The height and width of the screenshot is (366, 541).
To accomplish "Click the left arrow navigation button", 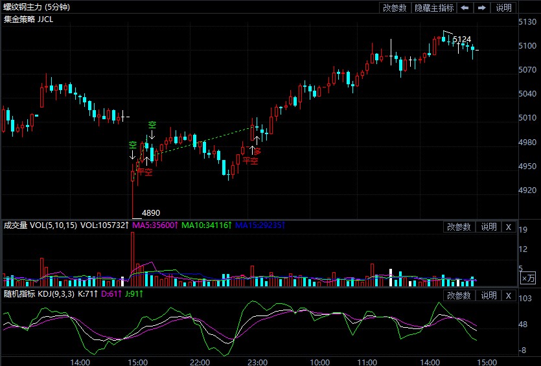I will pos(465,8).
